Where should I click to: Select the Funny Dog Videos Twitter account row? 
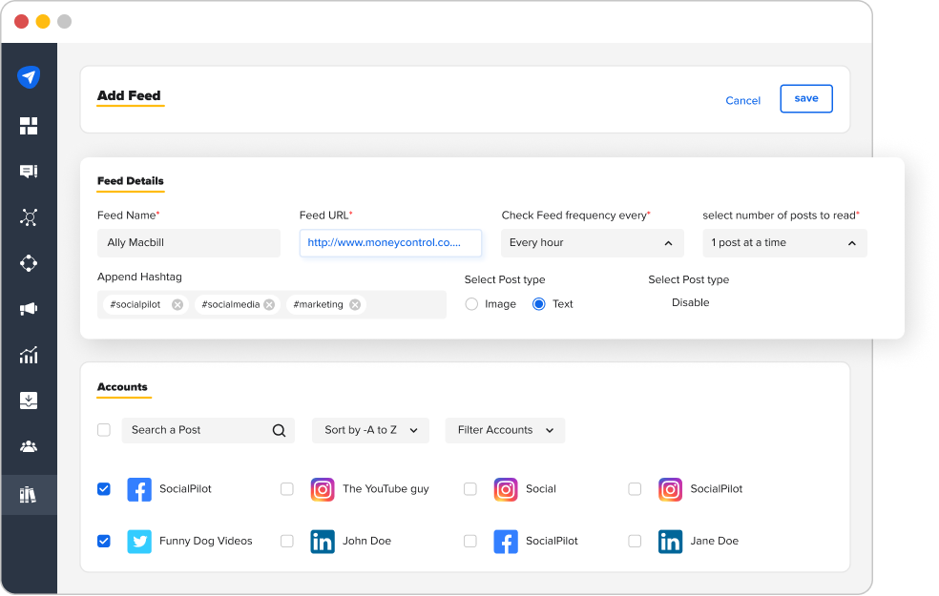103,541
